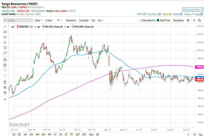Select the 6M time range tab
Image resolution: width=204 pixels, height=138 pixels.
tap(43, 135)
